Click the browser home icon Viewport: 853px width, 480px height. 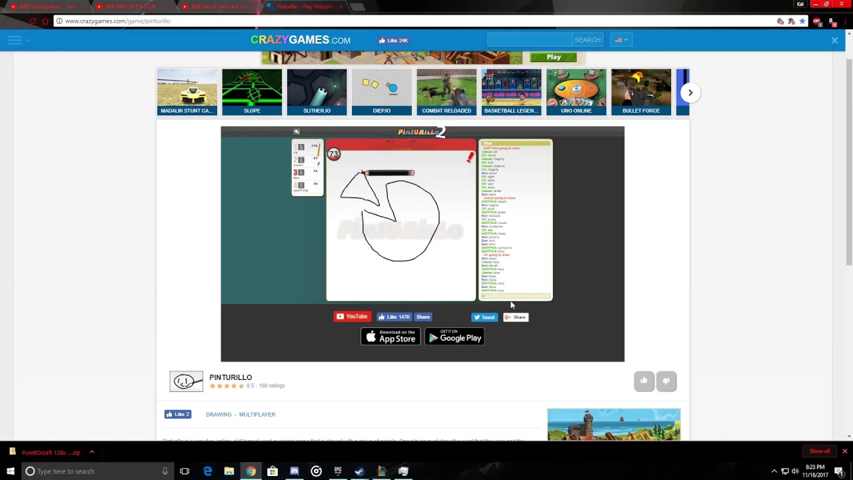tap(46, 21)
